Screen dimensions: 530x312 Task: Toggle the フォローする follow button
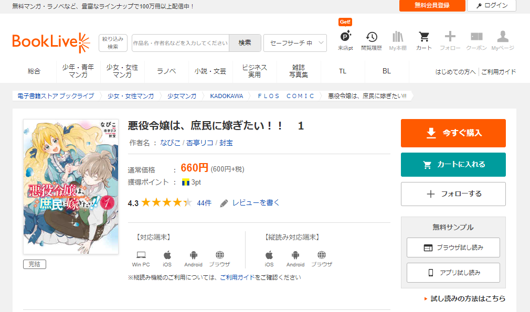tap(453, 194)
